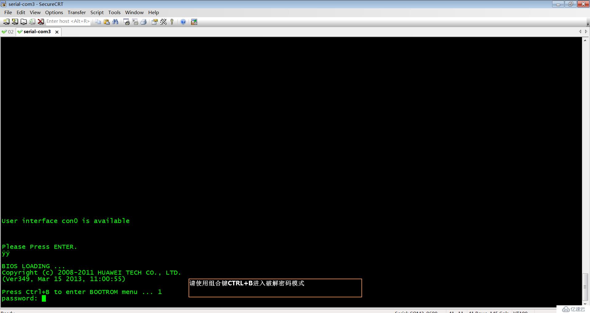This screenshot has height=313, width=590.
Task: Click the SecureFX launch icon
Action: click(x=194, y=22)
